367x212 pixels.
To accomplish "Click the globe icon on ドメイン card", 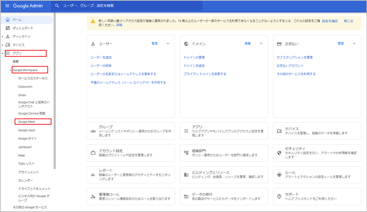I will pos(186,44).
